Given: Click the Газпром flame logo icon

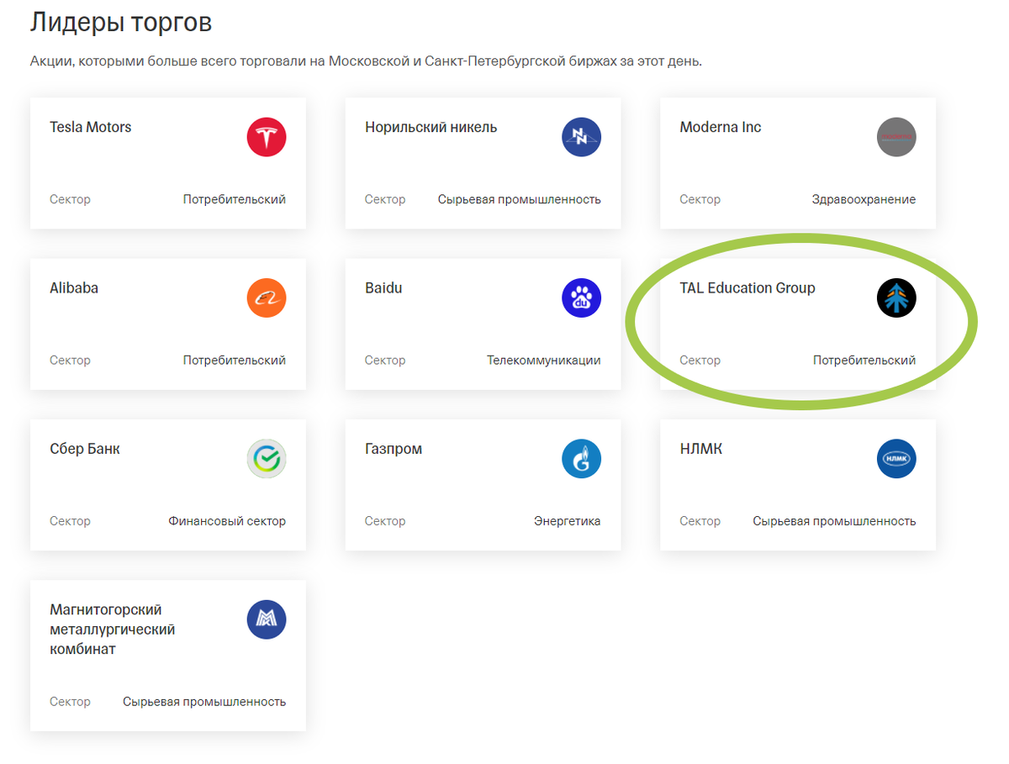Looking at the screenshot, I should (581, 458).
